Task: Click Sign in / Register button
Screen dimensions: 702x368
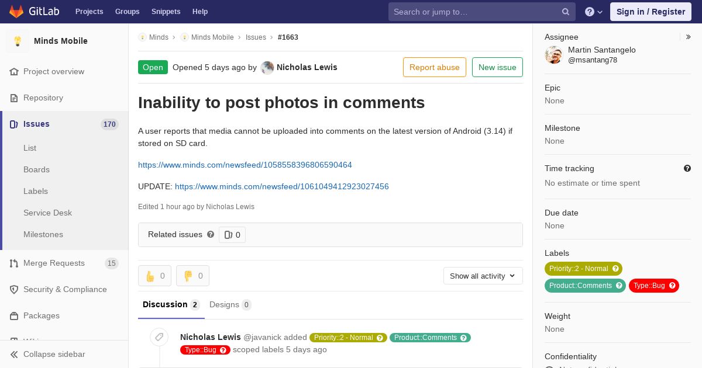Action: coord(651,12)
